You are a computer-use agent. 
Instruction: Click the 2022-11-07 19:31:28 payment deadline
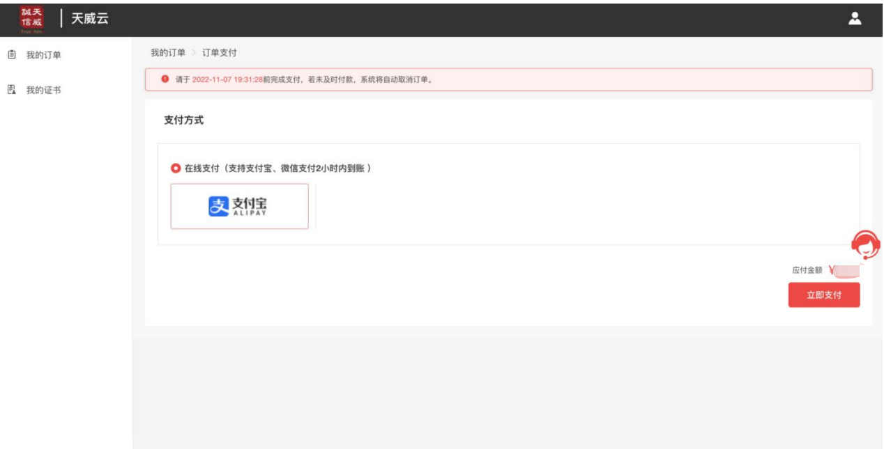coord(227,79)
